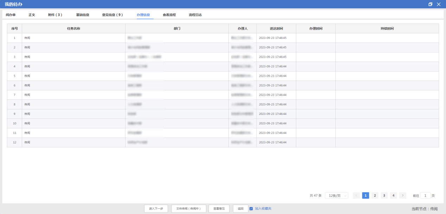Switch to the 基础信息 tab

click(83, 15)
